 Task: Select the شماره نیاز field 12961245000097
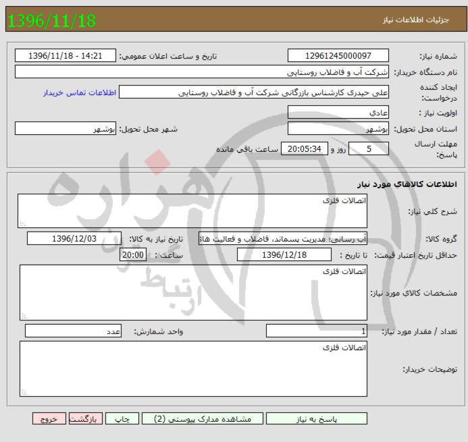pos(338,55)
